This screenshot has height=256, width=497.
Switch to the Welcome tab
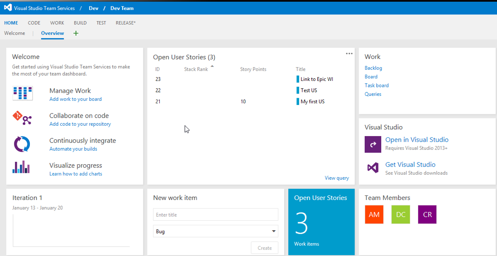(x=15, y=33)
